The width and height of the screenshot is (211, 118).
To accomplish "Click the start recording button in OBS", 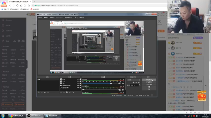I will coord(149,82).
